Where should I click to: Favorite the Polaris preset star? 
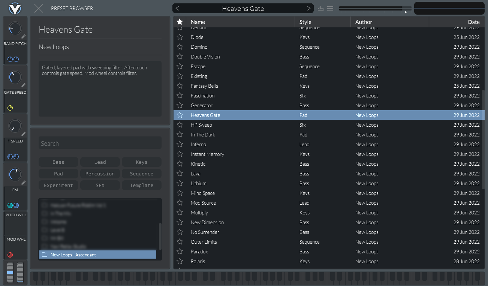pyautogui.click(x=180, y=261)
